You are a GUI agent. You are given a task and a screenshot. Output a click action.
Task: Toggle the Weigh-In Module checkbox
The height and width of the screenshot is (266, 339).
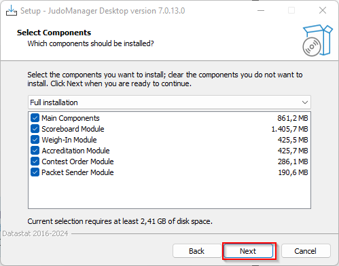tap(35, 140)
